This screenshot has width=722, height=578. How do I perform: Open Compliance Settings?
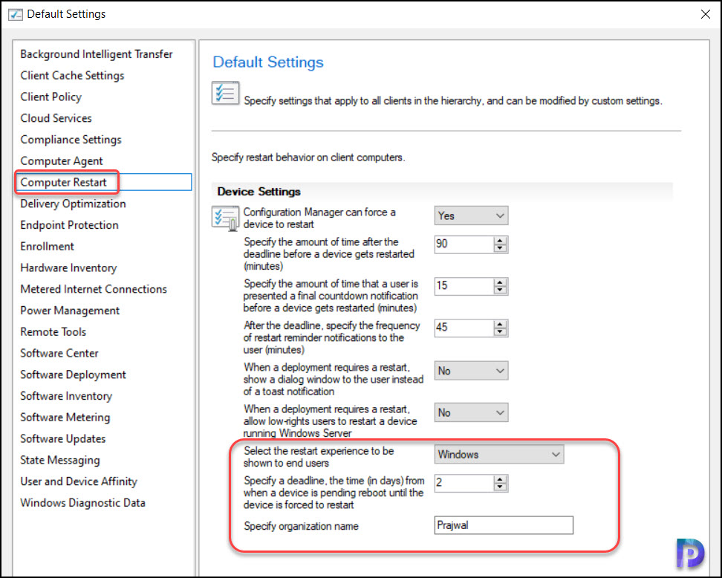coord(71,140)
